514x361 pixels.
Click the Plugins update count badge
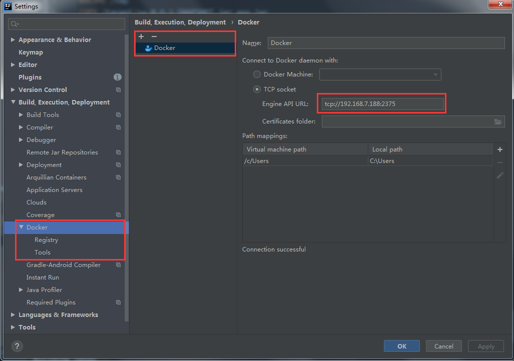(117, 77)
